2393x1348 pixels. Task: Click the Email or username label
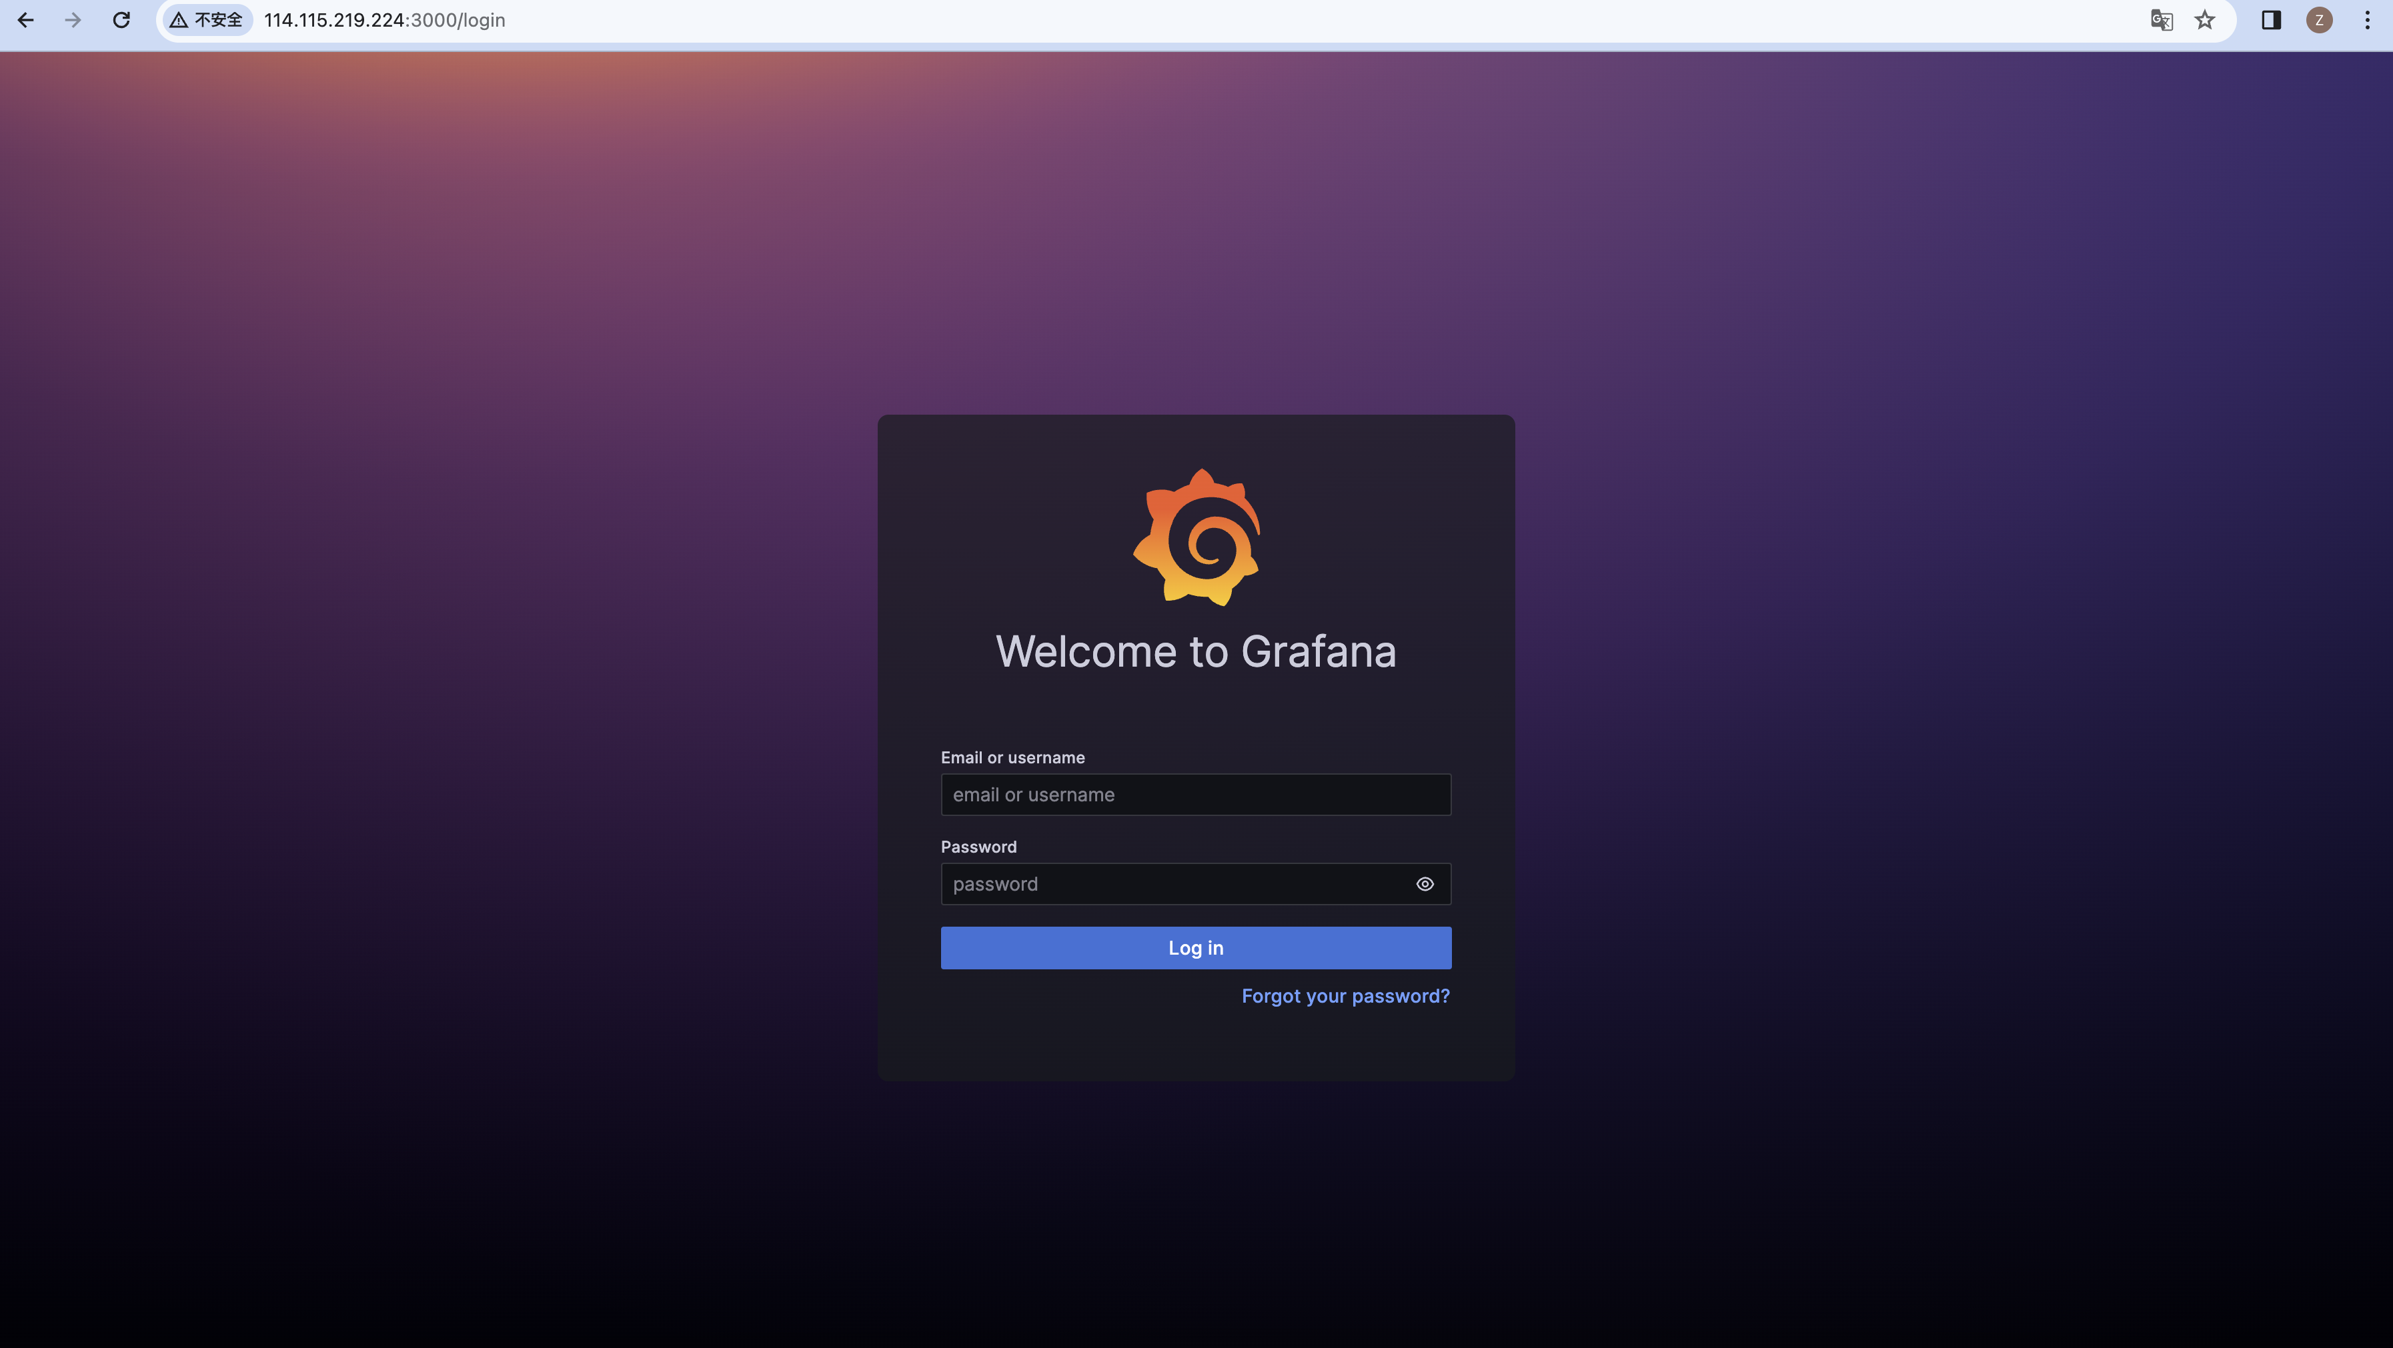tap(1012, 757)
